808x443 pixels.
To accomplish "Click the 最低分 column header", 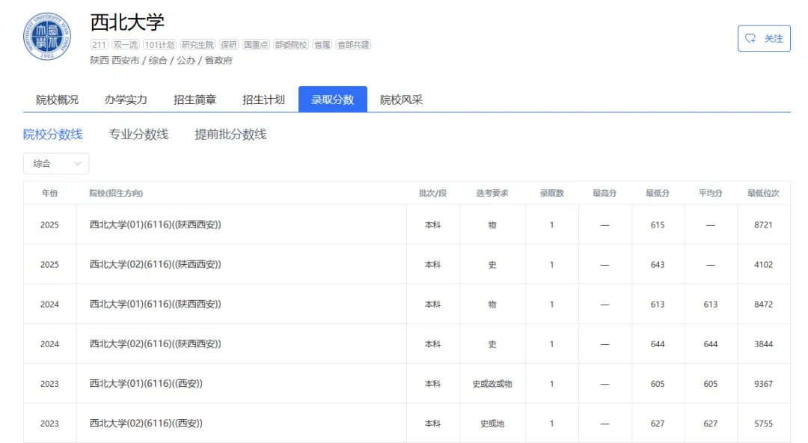I will point(658,193).
